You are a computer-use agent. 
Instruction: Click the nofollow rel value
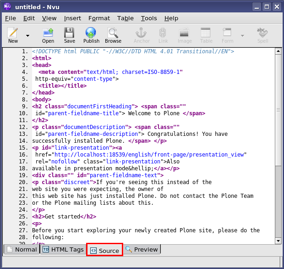pyautogui.click(x=64, y=162)
